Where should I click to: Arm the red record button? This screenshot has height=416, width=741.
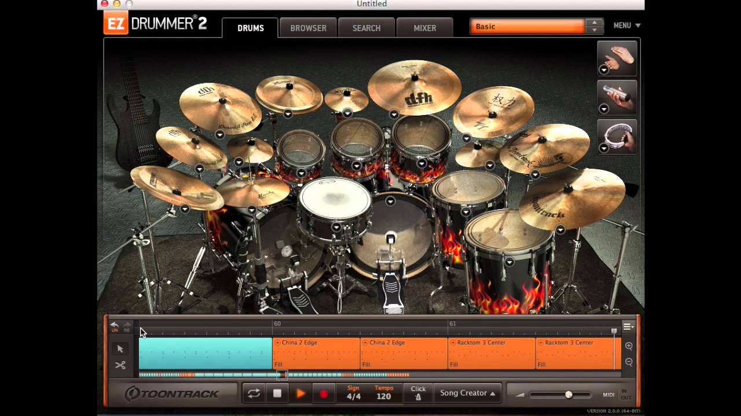tap(324, 393)
